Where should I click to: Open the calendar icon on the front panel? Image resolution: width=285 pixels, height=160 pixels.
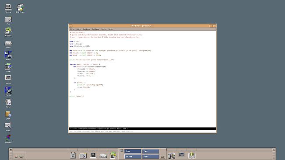click(x=73, y=155)
